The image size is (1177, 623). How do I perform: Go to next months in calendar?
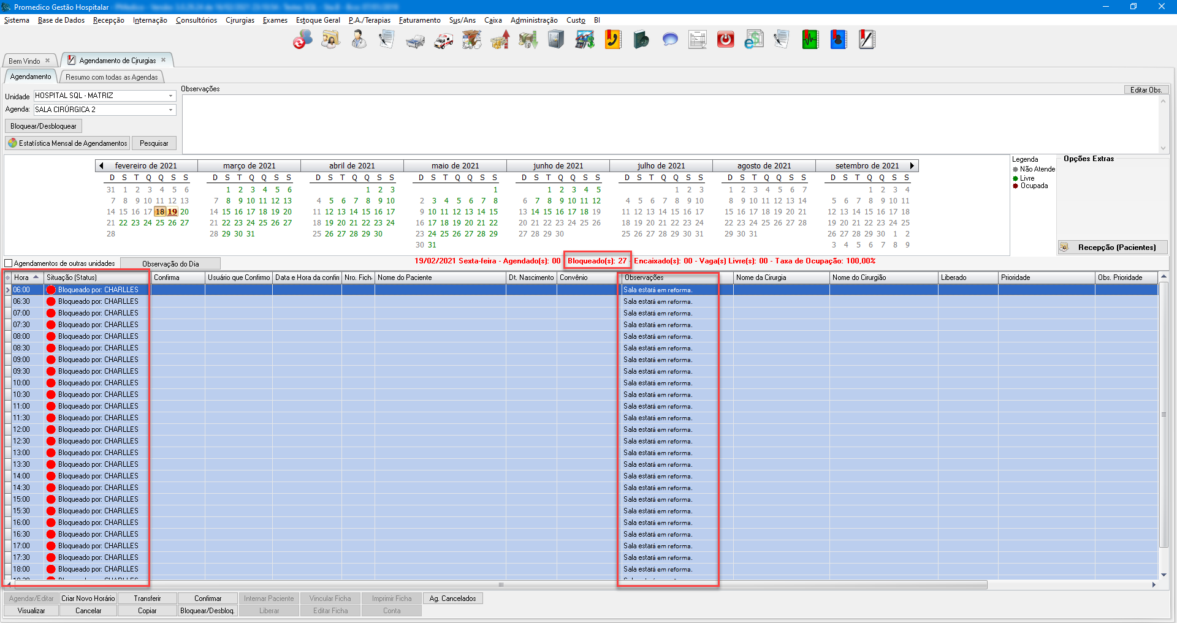[x=912, y=165]
